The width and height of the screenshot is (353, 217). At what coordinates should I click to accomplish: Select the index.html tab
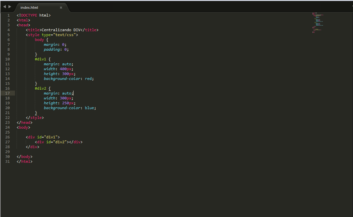pos(29,7)
